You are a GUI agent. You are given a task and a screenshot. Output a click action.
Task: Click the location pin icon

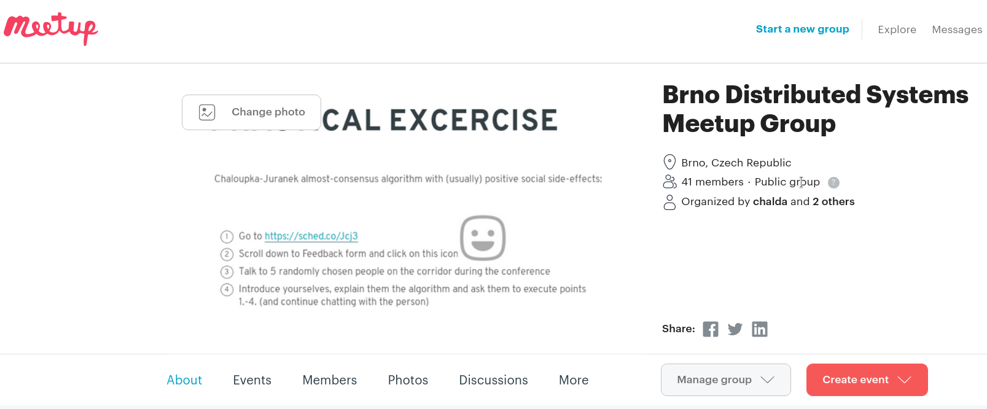coord(669,162)
